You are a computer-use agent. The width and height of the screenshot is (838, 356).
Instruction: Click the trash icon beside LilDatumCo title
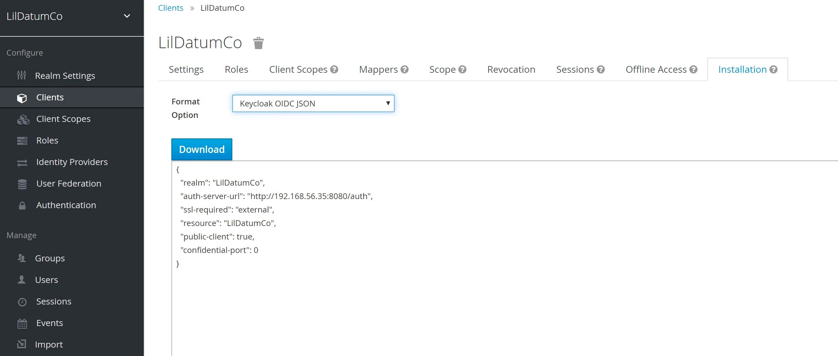258,43
